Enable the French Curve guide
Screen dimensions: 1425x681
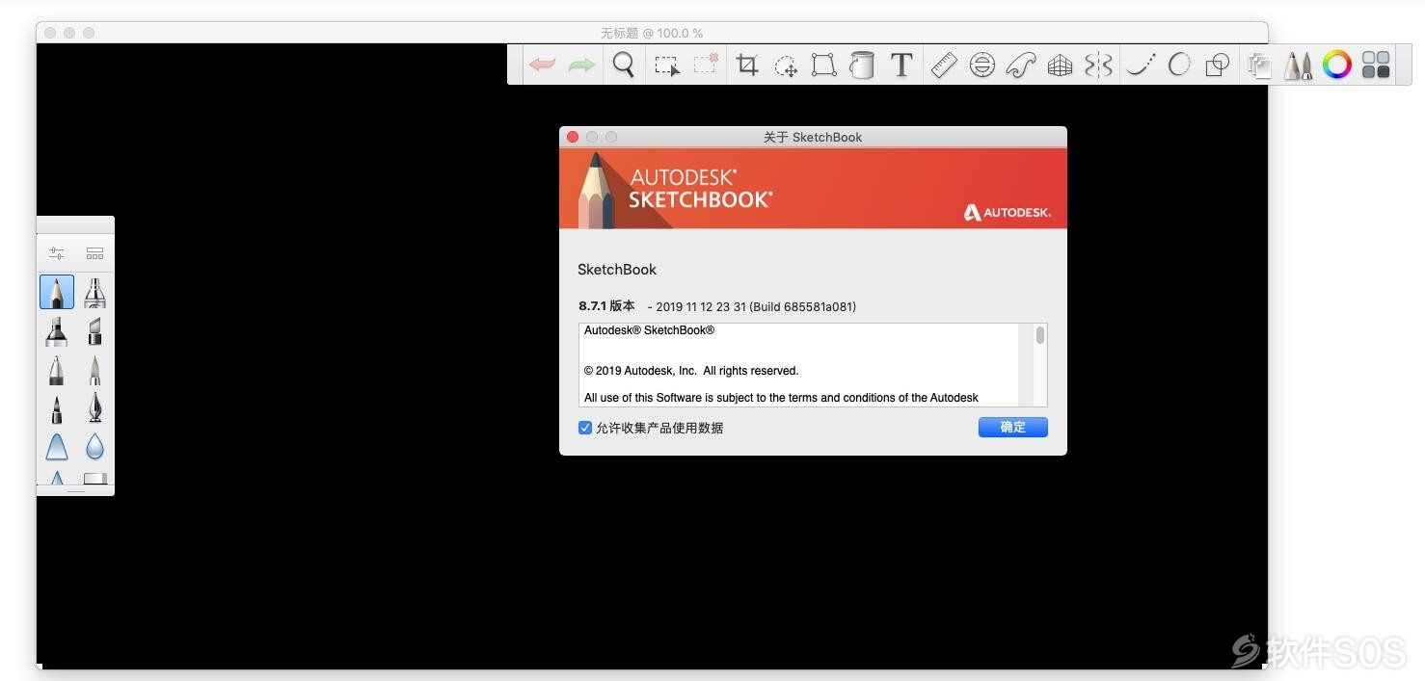(x=1021, y=65)
